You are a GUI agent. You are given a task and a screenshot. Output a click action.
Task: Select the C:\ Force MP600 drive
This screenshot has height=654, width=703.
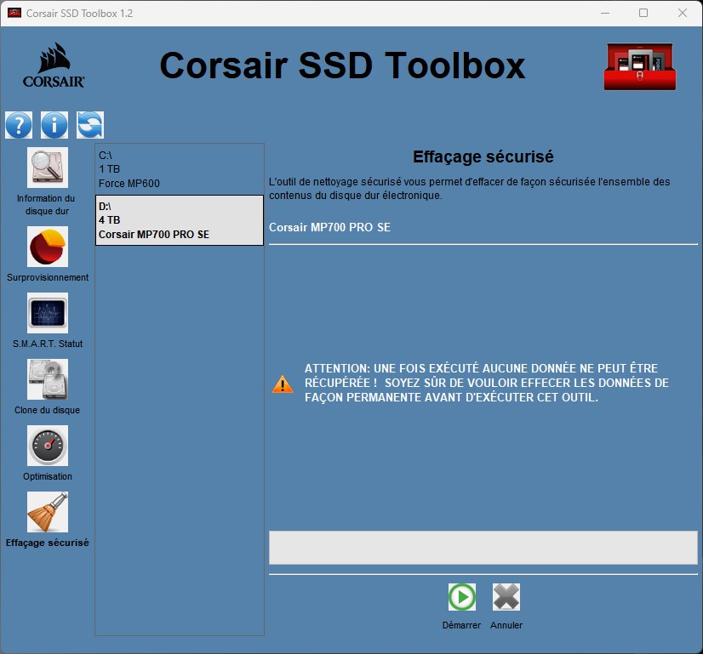[180, 169]
